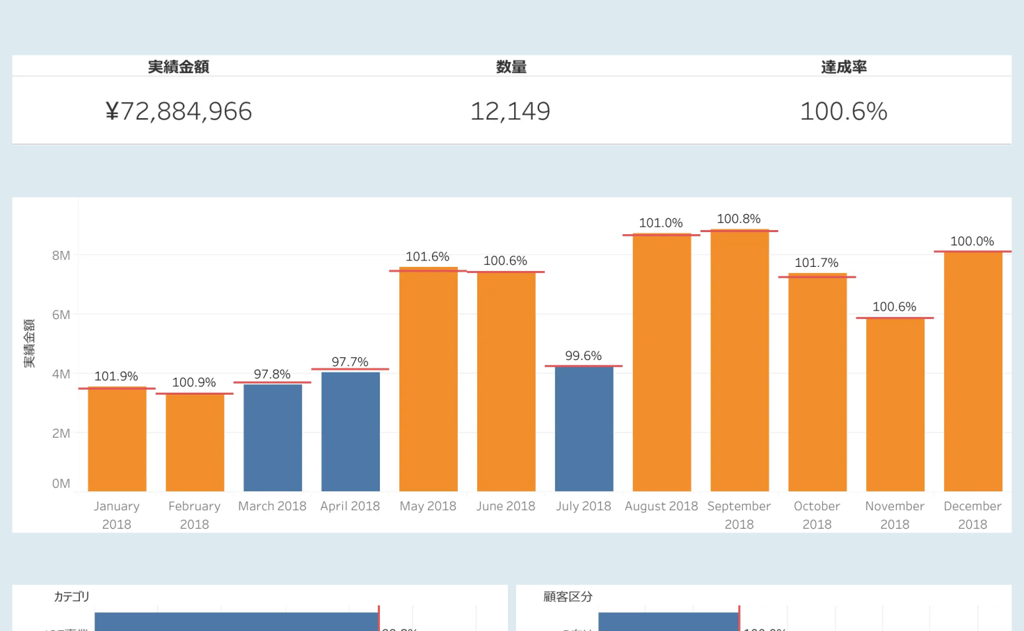This screenshot has height=631, width=1024.
Task: Click the 101.9% label above January
Action: pos(116,376)
